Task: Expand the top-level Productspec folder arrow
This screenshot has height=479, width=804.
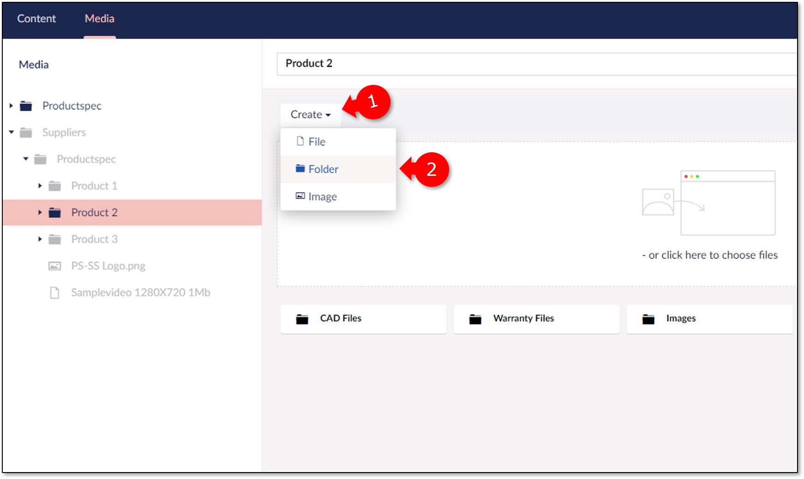Action: pos(11,106)
